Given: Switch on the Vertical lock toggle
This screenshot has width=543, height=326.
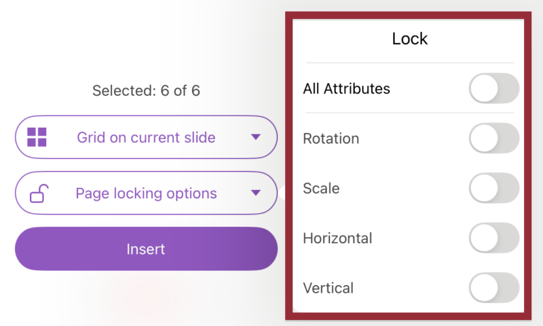Looking at the screenshot, I should click(493, 288).
